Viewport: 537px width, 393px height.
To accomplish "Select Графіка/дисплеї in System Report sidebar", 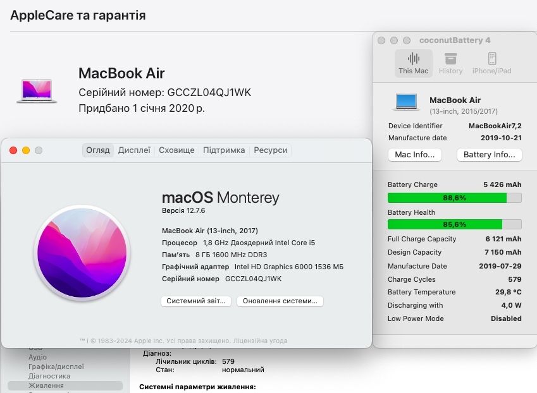I will pyautogui.click(x=56, y=366).
